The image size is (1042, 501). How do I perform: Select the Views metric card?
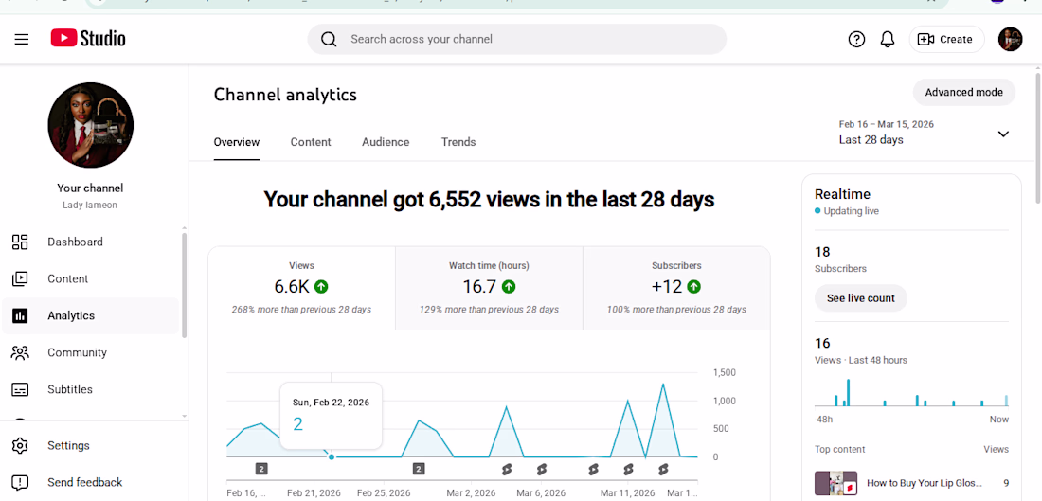[x=301, y=288]
